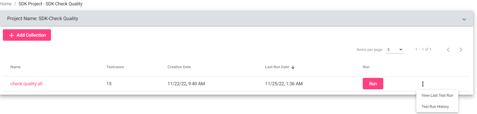The height and width of the screenshot is (114, 477).
Task: Click the three-dot more options icon
Action: tap(423, 84)
